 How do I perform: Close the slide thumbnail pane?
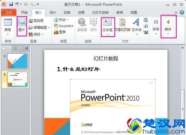26,48
